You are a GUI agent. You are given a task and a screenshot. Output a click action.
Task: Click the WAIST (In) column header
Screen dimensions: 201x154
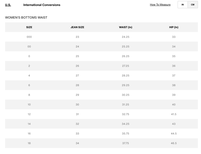pyautogui.click(x=125, y=27)
